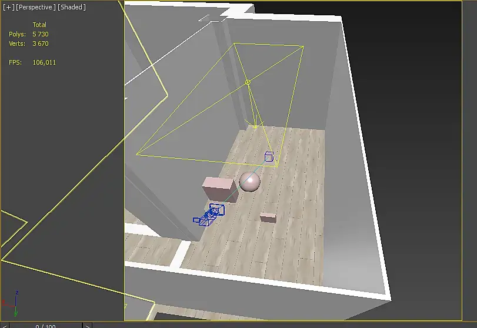Click the 0 / 100 time slider handle
477x328 pixels.
46,326
